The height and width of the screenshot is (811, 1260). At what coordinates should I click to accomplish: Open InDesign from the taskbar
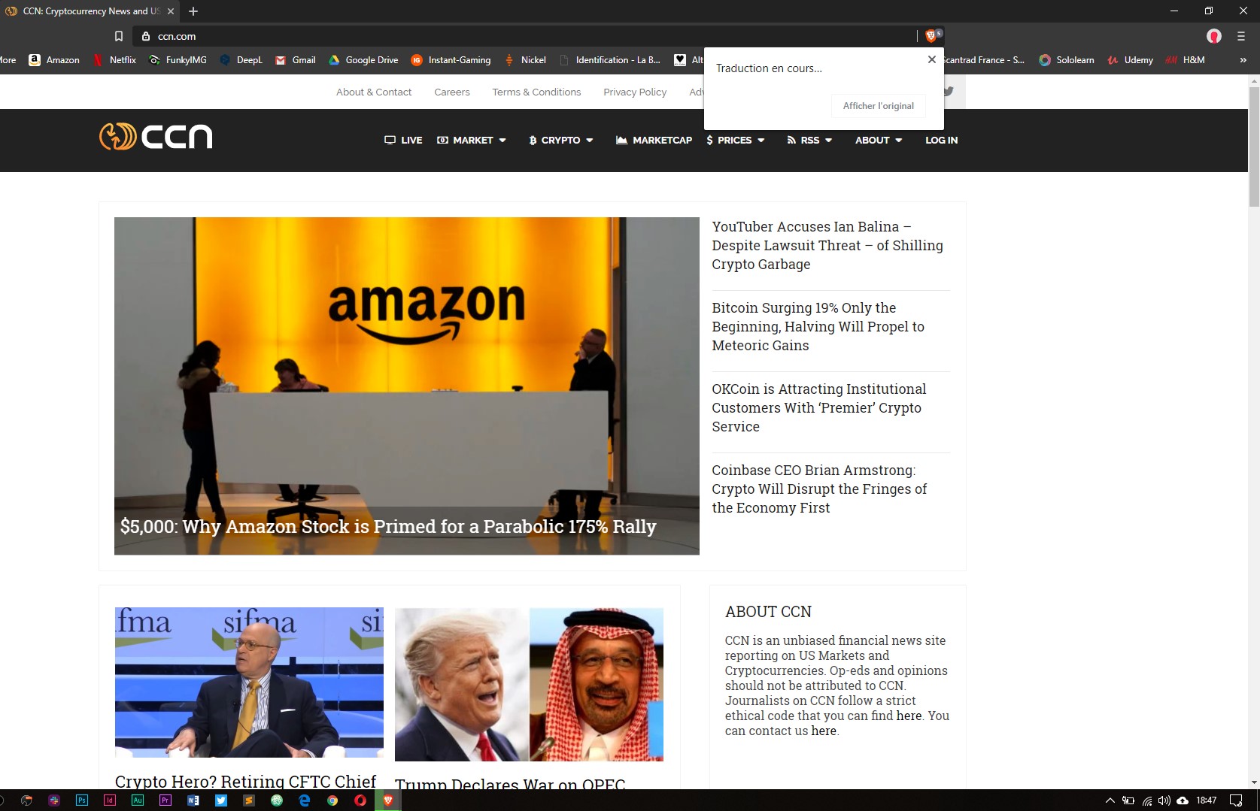(x=110, y=800)
